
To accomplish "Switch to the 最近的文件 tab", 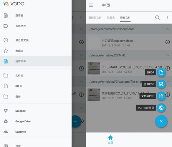I will click(95, 18).
